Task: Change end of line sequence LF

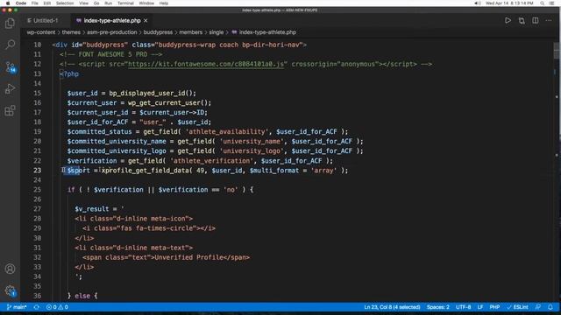Action: point(480,307)
